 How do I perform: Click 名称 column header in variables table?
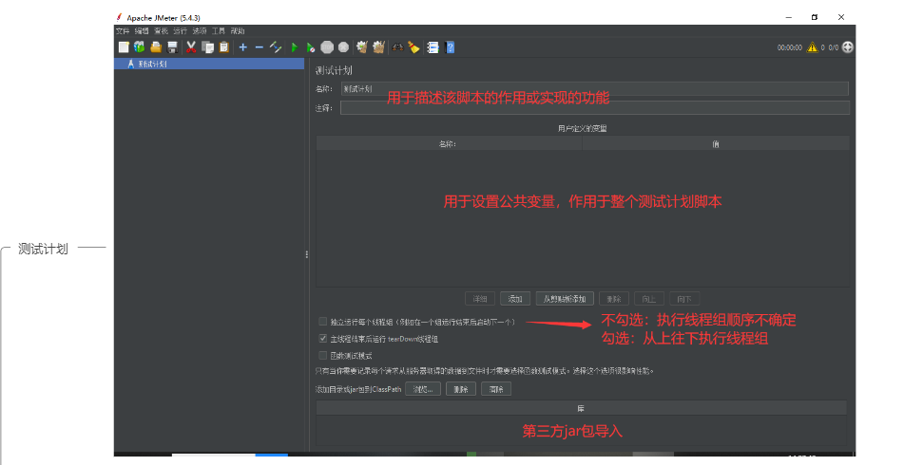pyautogui.click(x=449, y=144)
